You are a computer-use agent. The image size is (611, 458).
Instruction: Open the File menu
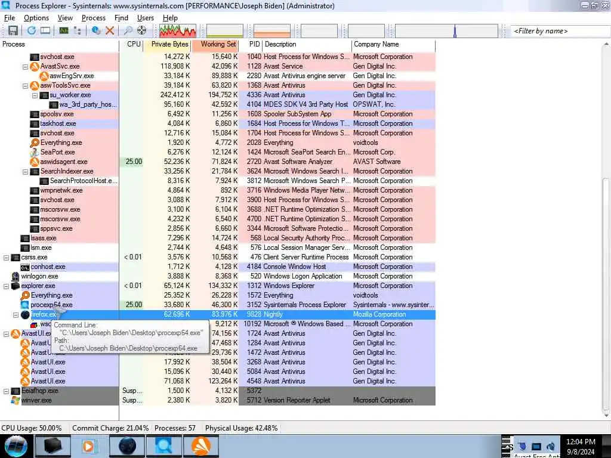(x=10, y=18)
